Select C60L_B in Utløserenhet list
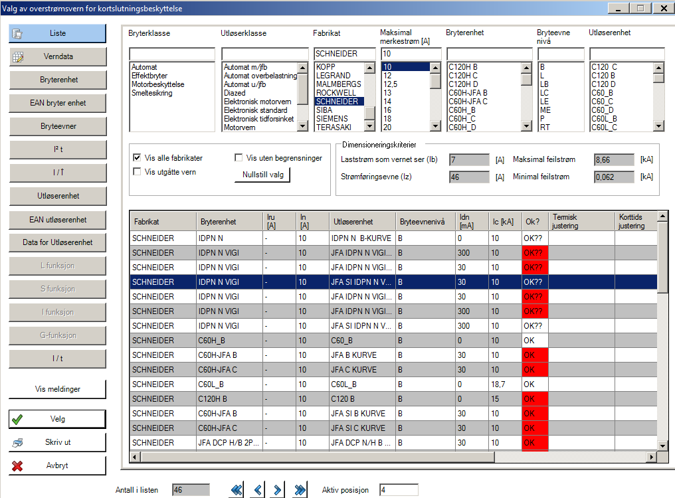This screenshot has height=498, width=675. (x=604, y=119)
